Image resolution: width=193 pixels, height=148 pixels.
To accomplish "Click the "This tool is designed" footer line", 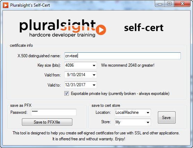I will pyautogui.click(x=96, y=133).
